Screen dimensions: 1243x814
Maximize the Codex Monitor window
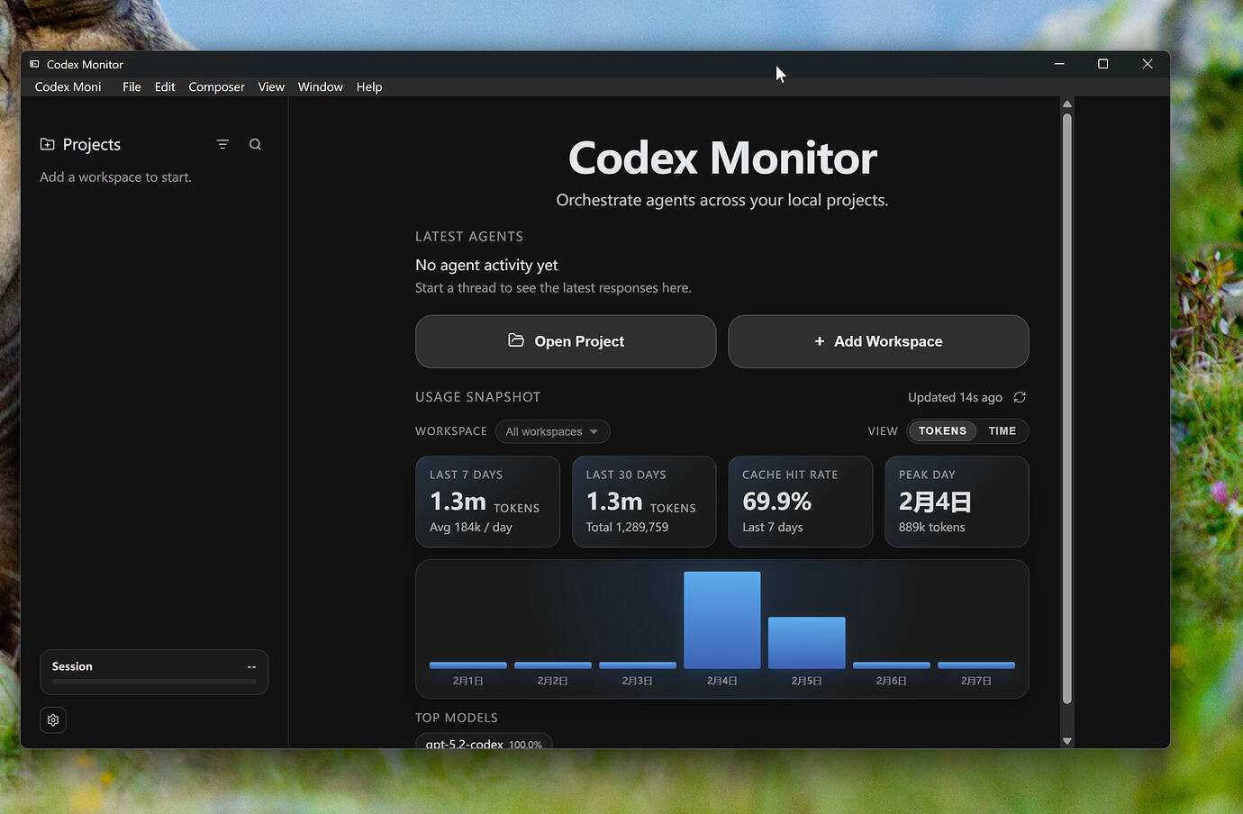click(x=1102, y=64)
